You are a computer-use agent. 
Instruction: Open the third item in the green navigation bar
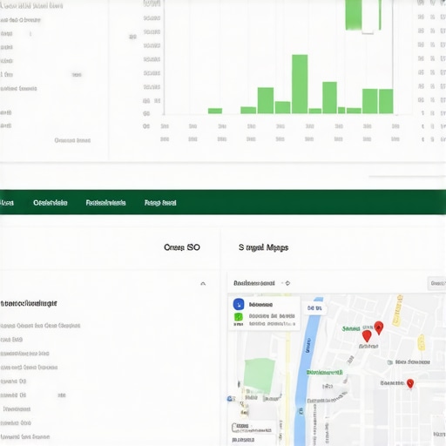pyautogui.click(x=105, y=203)
